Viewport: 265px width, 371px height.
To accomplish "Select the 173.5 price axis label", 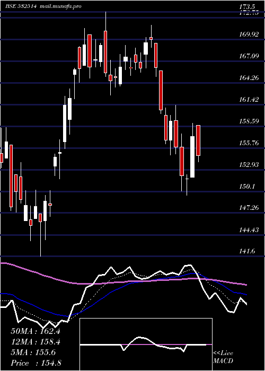I will click(248, 6).
